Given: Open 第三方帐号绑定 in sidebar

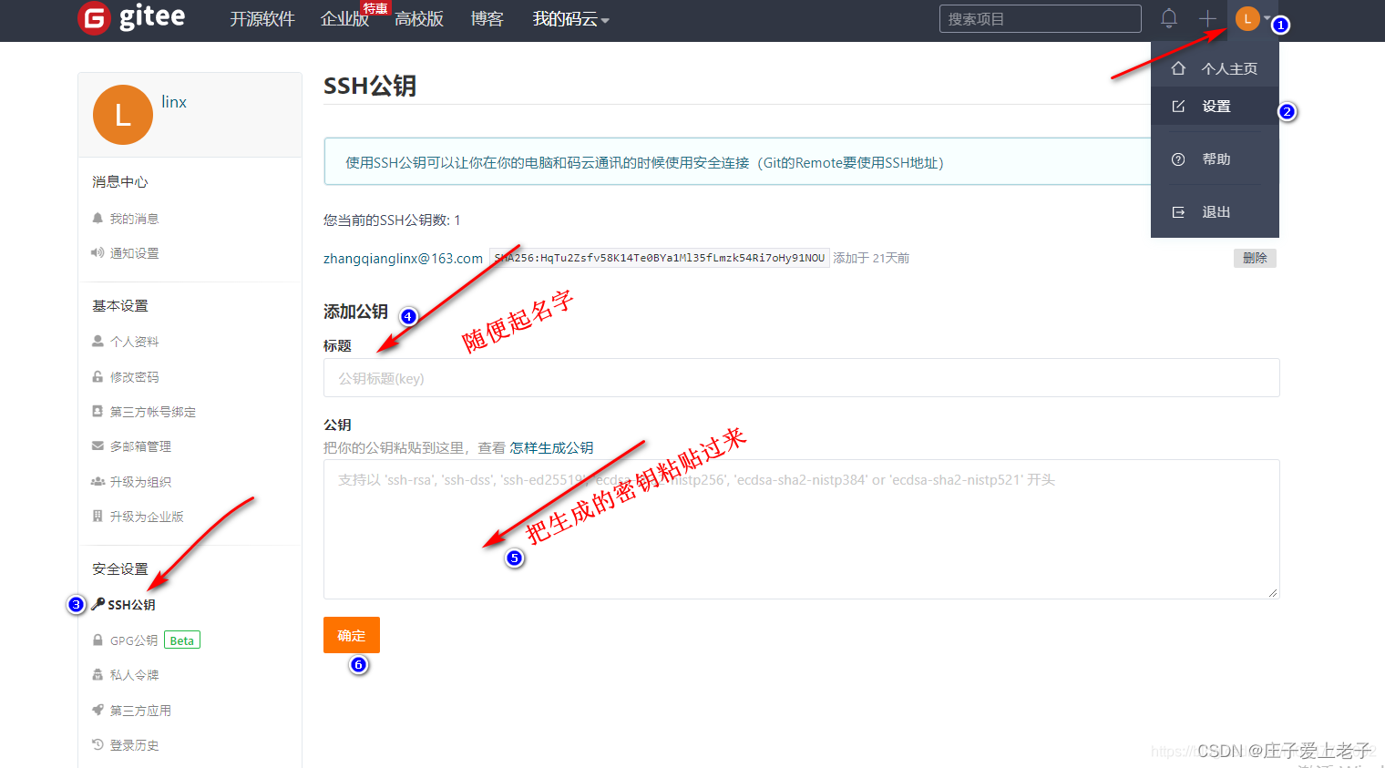Looking at the screenshot, I should pyautogui.click(x=153, y=412).
